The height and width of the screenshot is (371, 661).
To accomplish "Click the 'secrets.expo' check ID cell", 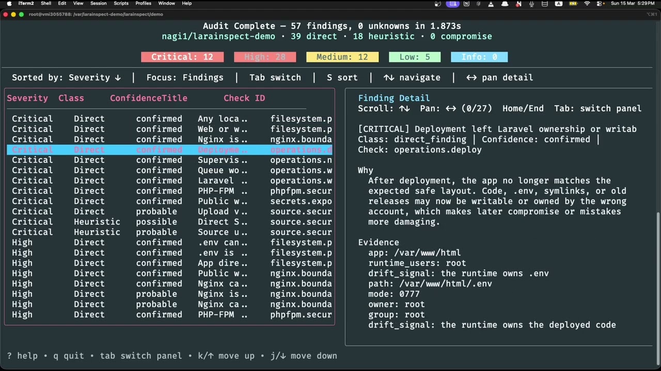I will click(x=301, y=201).
